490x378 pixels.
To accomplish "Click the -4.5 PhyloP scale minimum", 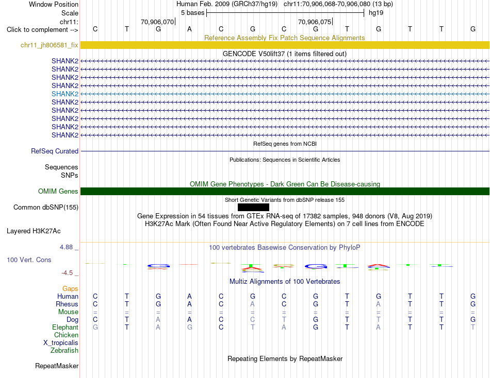I will [x=67, y=273].
